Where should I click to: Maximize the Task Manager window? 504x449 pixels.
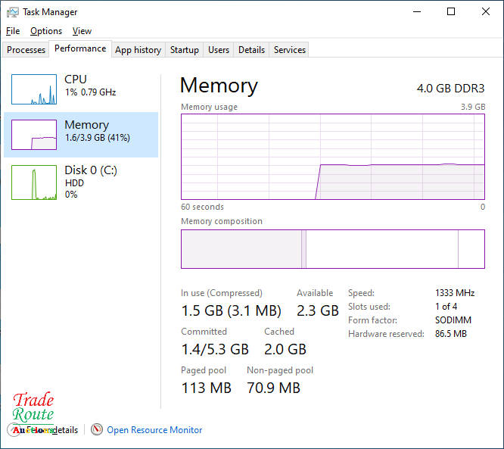pos(451,12)
